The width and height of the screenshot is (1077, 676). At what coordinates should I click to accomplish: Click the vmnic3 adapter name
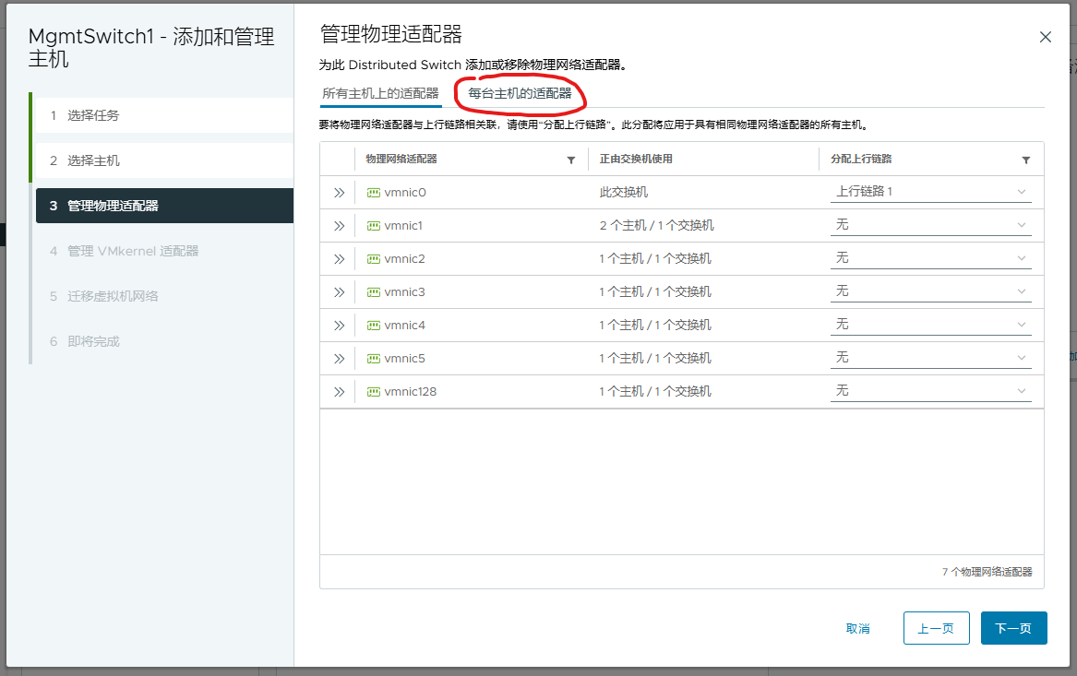pyautogui.click(x=404, y=292)
